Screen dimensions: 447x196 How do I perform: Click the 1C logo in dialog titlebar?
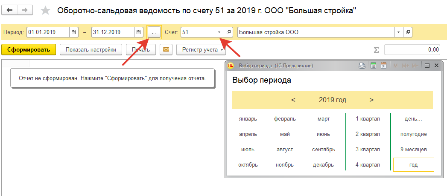tap(231, 66)
